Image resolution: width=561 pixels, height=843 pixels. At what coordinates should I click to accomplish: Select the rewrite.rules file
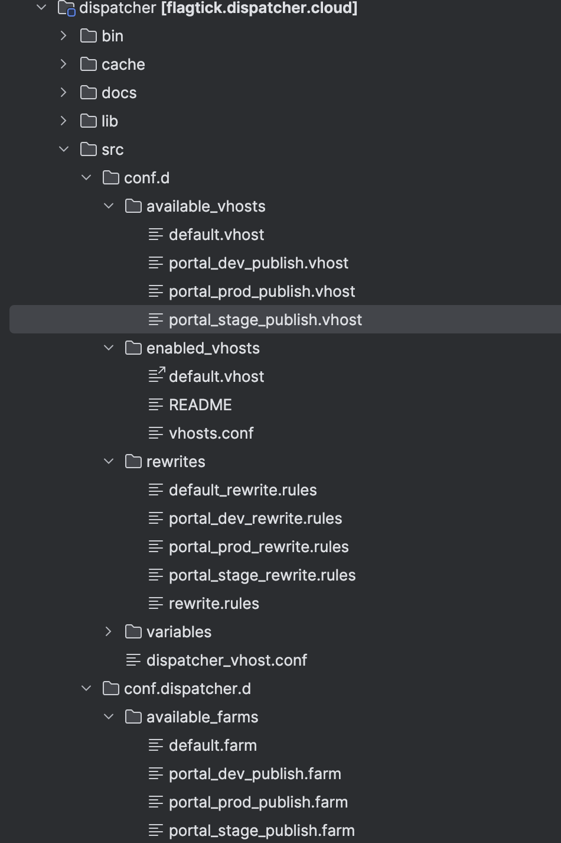point(214,604)
